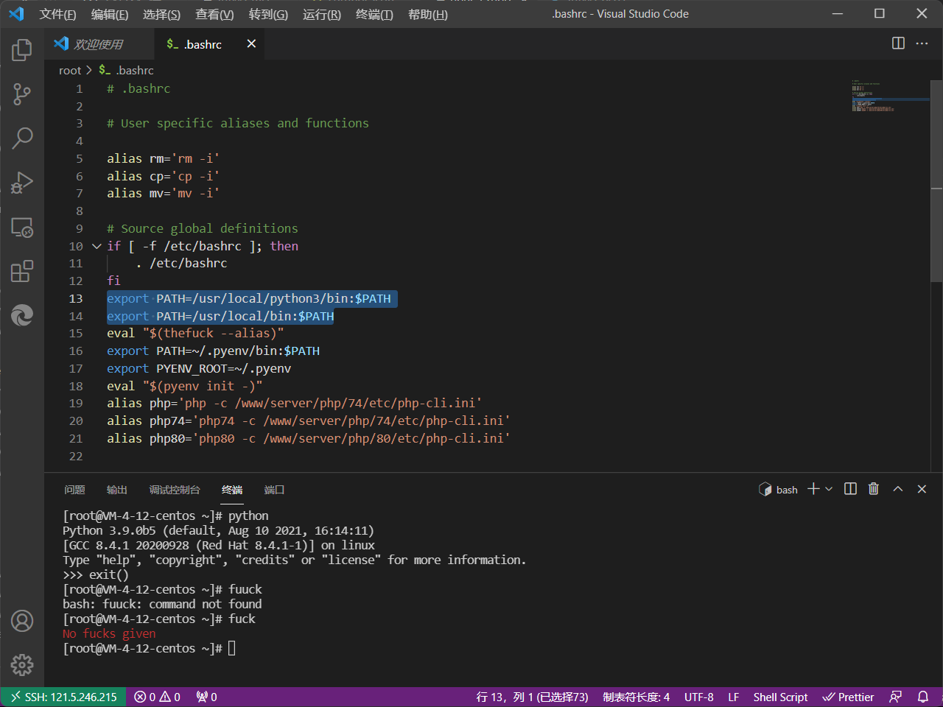Change tab size setting in status bar

click(x=637, y=697)
